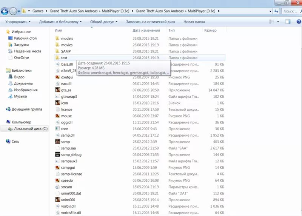Click the Back navigation arrow
The height and width of the screenshot is (216, 302).
(x=5, y=11)
